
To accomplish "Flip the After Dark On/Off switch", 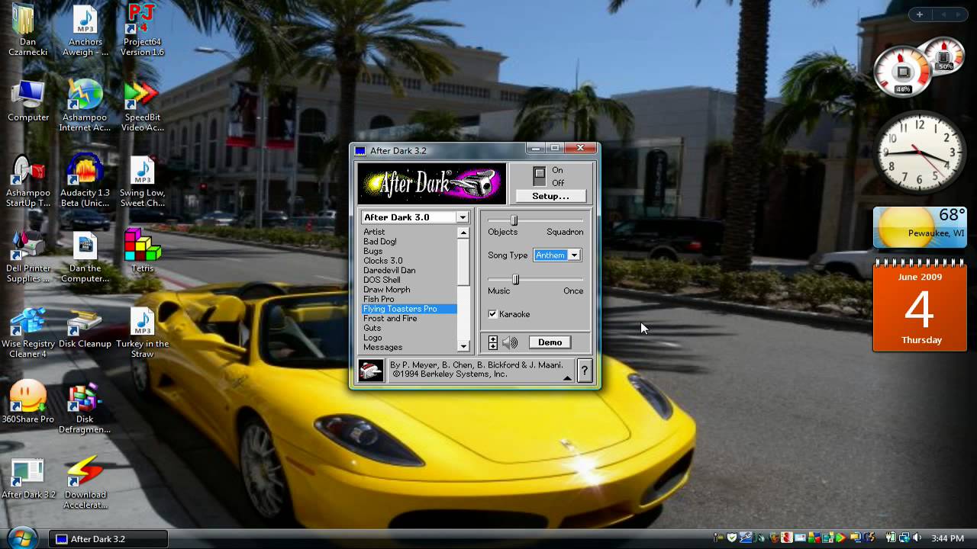I will click(540, 176).
